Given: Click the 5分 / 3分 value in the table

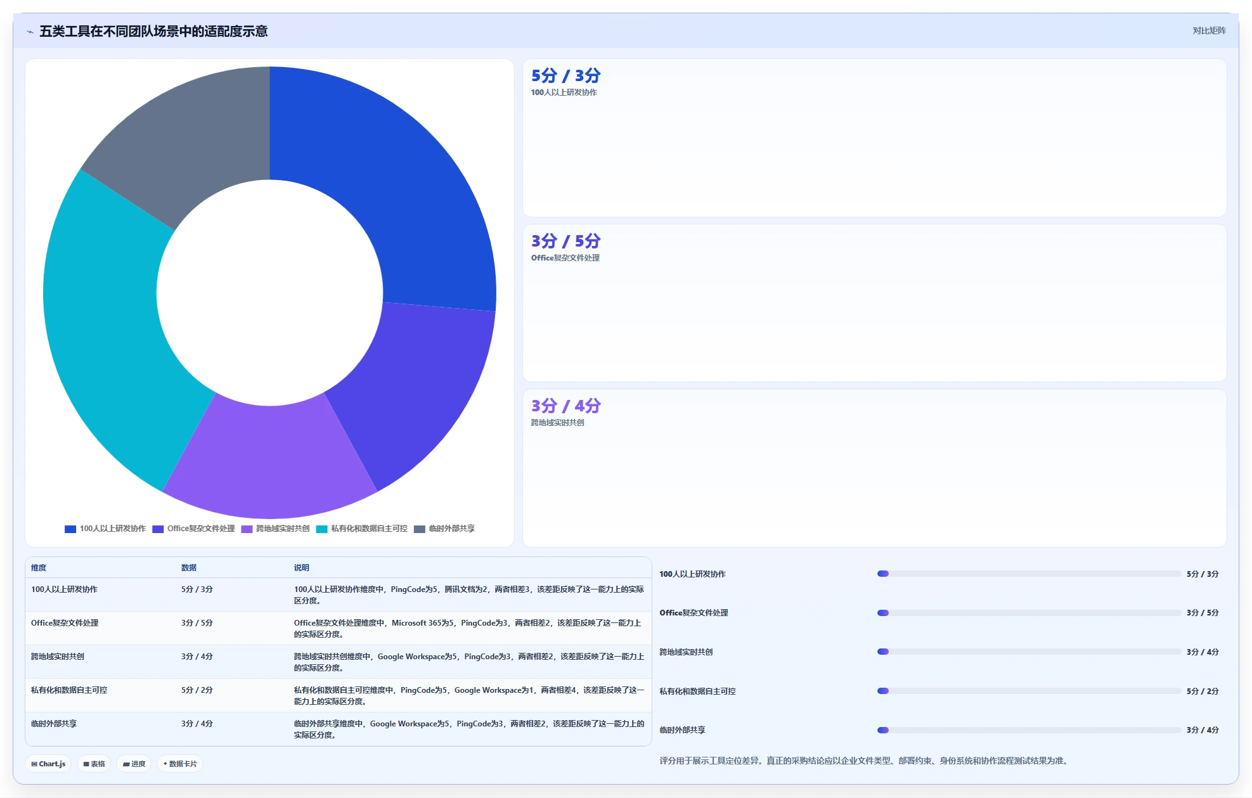Looking at the screenshot, I should (197, 589).
